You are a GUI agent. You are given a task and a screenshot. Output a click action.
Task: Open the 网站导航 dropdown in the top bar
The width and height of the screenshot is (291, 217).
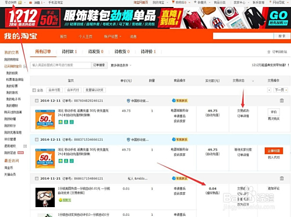pyautogui.click(x=279, y=2)
